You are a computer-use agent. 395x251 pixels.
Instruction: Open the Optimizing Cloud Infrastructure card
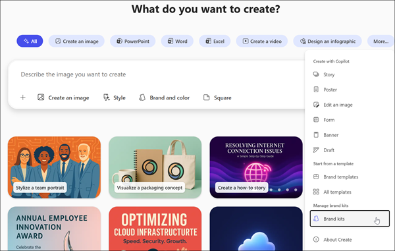tap(155, 229)
